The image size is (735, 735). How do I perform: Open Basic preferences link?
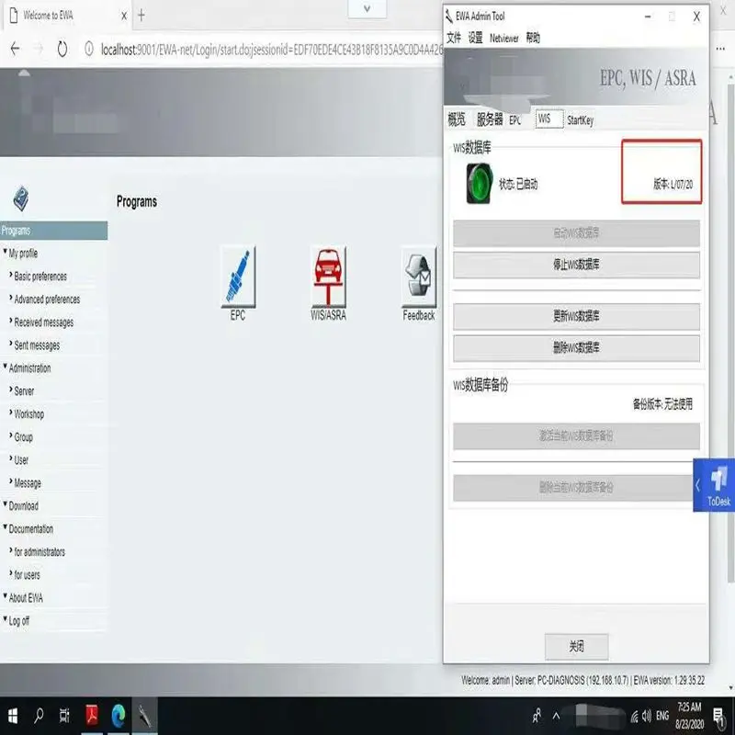[40, 277]
